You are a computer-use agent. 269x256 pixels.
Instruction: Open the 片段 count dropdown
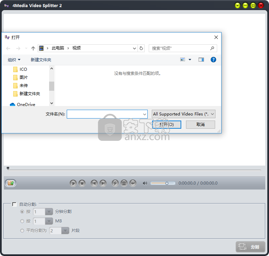[x=65, y=231]
